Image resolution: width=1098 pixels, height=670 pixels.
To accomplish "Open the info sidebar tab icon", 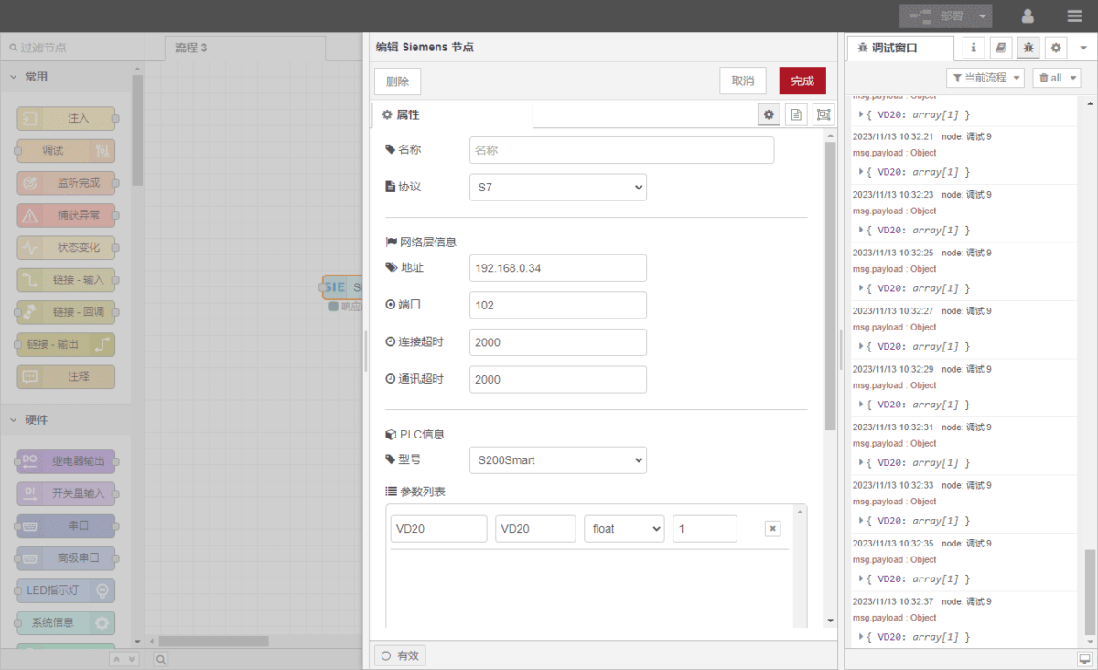I will coord(973,48).
